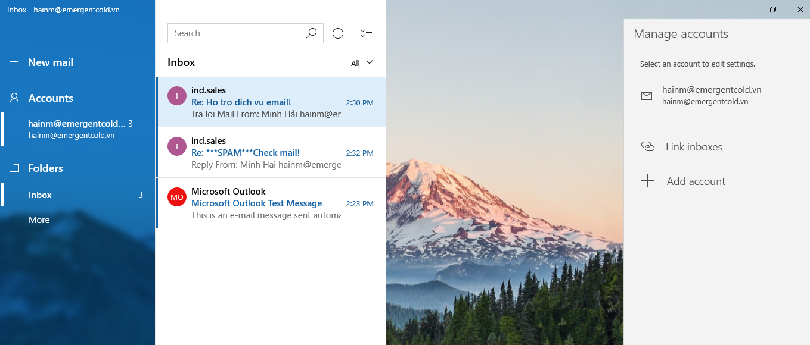Open the Re: ***SPAM***Check mail! email
810x345 pixels.
[x=246, y=153]
